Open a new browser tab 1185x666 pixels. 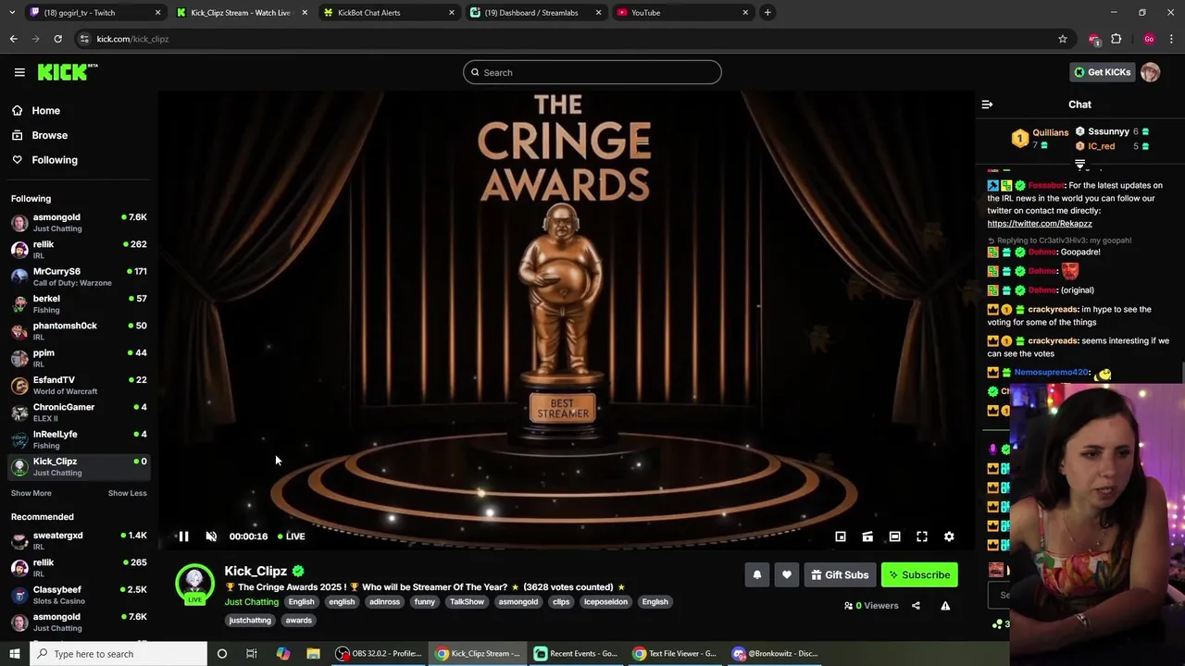pyautogui.click(x=767, y=13)
